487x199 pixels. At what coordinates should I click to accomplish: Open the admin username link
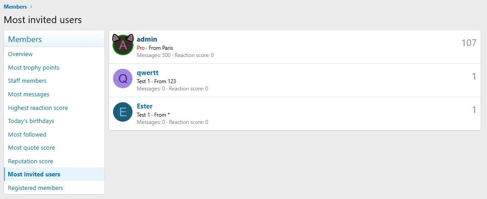pyautogui.click(x=147, y=39)
